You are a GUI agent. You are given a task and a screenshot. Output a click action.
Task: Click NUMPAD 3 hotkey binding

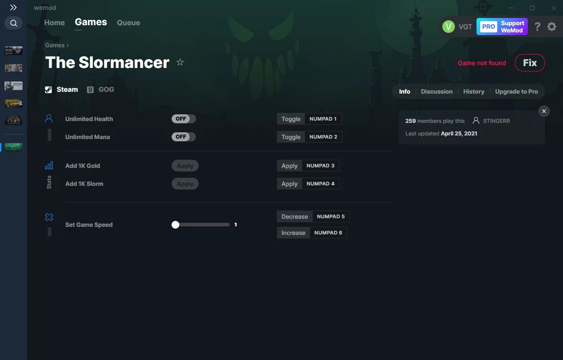pyautogui.click(x=321, y=166)
